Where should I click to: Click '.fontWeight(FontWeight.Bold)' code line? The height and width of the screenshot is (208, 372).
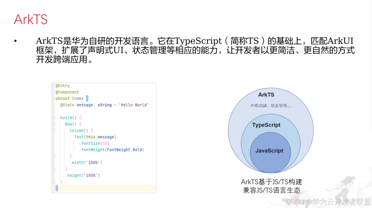[x=112, y=150]
